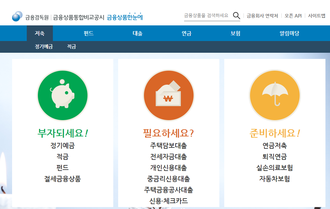Open the 금융회사 연락처 link

pyautogui.click(x=262, y=16)
